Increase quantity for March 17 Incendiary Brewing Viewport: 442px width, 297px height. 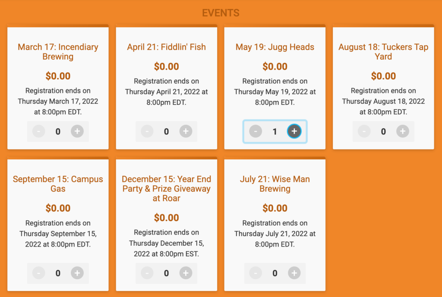77,131
